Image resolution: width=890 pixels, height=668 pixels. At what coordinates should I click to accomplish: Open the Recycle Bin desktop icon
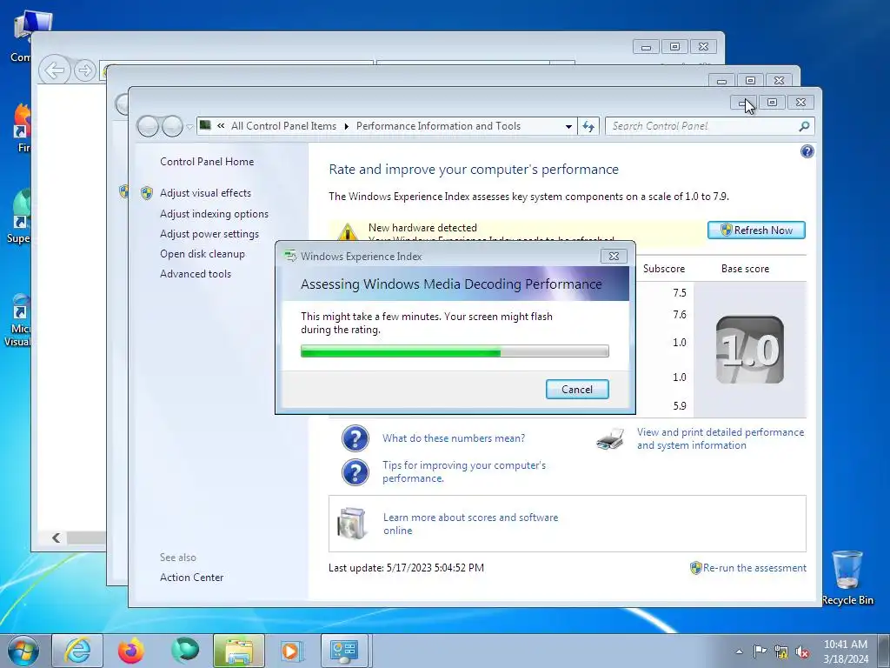847,578
